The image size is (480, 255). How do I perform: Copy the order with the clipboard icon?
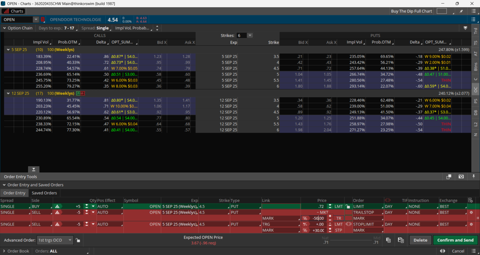388,240
